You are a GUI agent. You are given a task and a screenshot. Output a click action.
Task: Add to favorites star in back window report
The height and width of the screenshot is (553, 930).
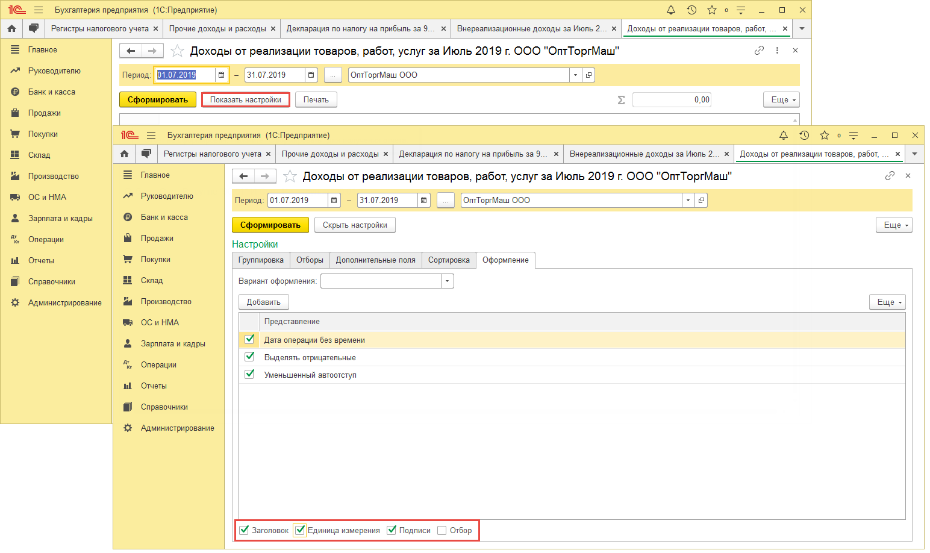click(x=177, y=51)
